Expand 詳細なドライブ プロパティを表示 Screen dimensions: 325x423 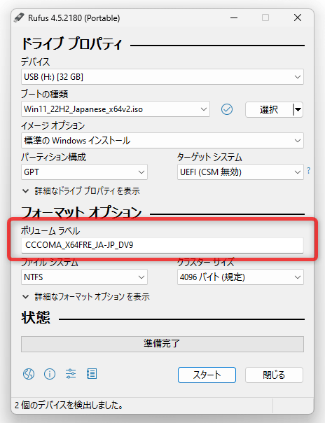[x=81, y=191]
